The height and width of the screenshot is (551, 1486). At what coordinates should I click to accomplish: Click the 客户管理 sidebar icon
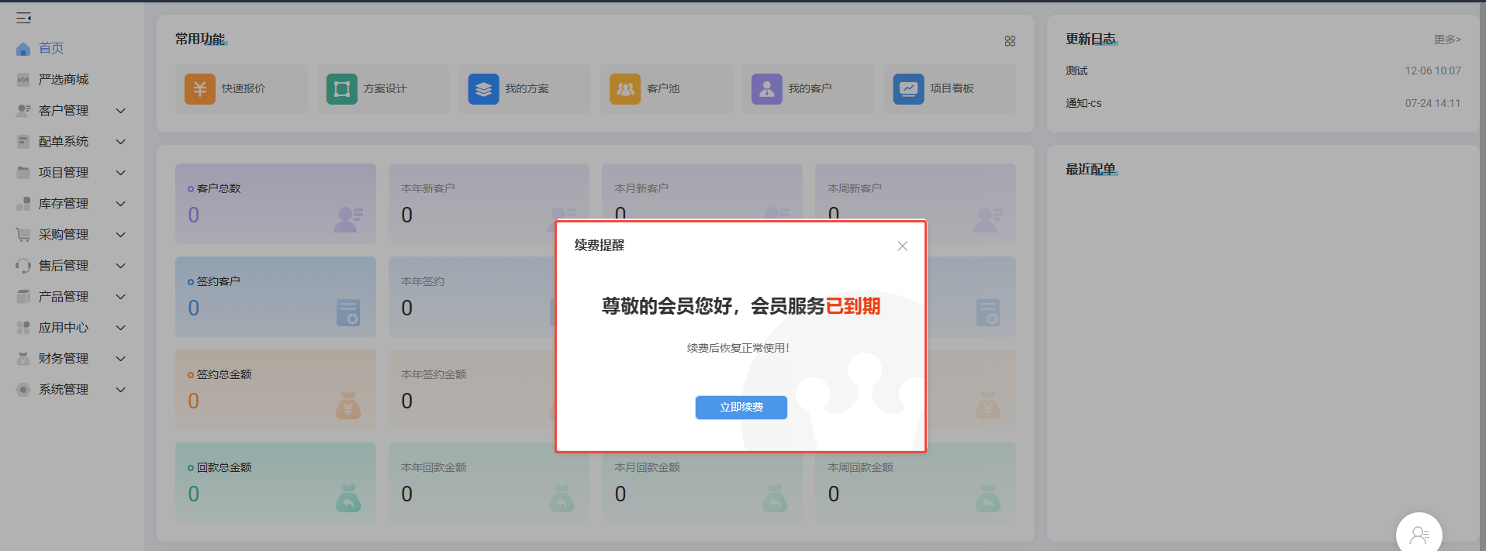pyautogui.click(x=23, y=111)
